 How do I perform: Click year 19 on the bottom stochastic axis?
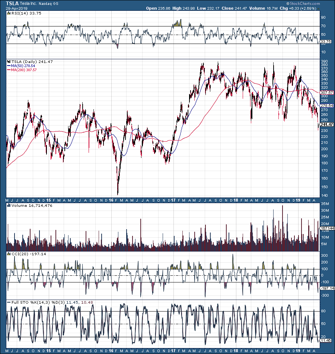298,351
